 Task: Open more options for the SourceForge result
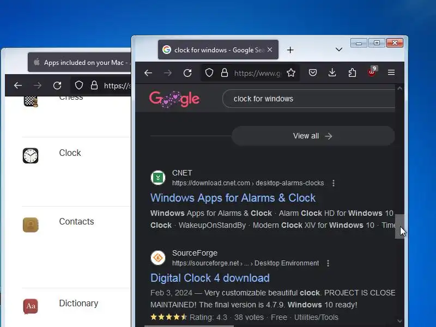pos(328,263)
